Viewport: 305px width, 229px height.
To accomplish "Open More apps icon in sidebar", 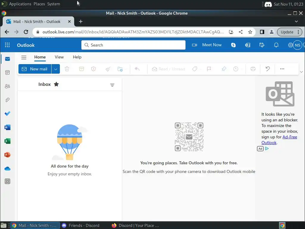I will [x=7, y=181].
